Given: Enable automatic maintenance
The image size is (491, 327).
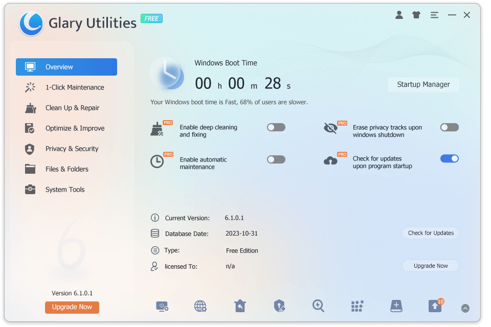Looking at the screenshot, I should [276, 159].
